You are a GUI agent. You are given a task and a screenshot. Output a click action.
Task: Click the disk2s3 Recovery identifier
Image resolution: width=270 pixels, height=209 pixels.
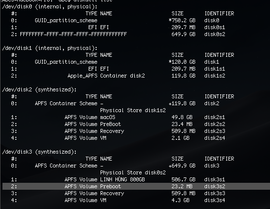coord(215,131)
